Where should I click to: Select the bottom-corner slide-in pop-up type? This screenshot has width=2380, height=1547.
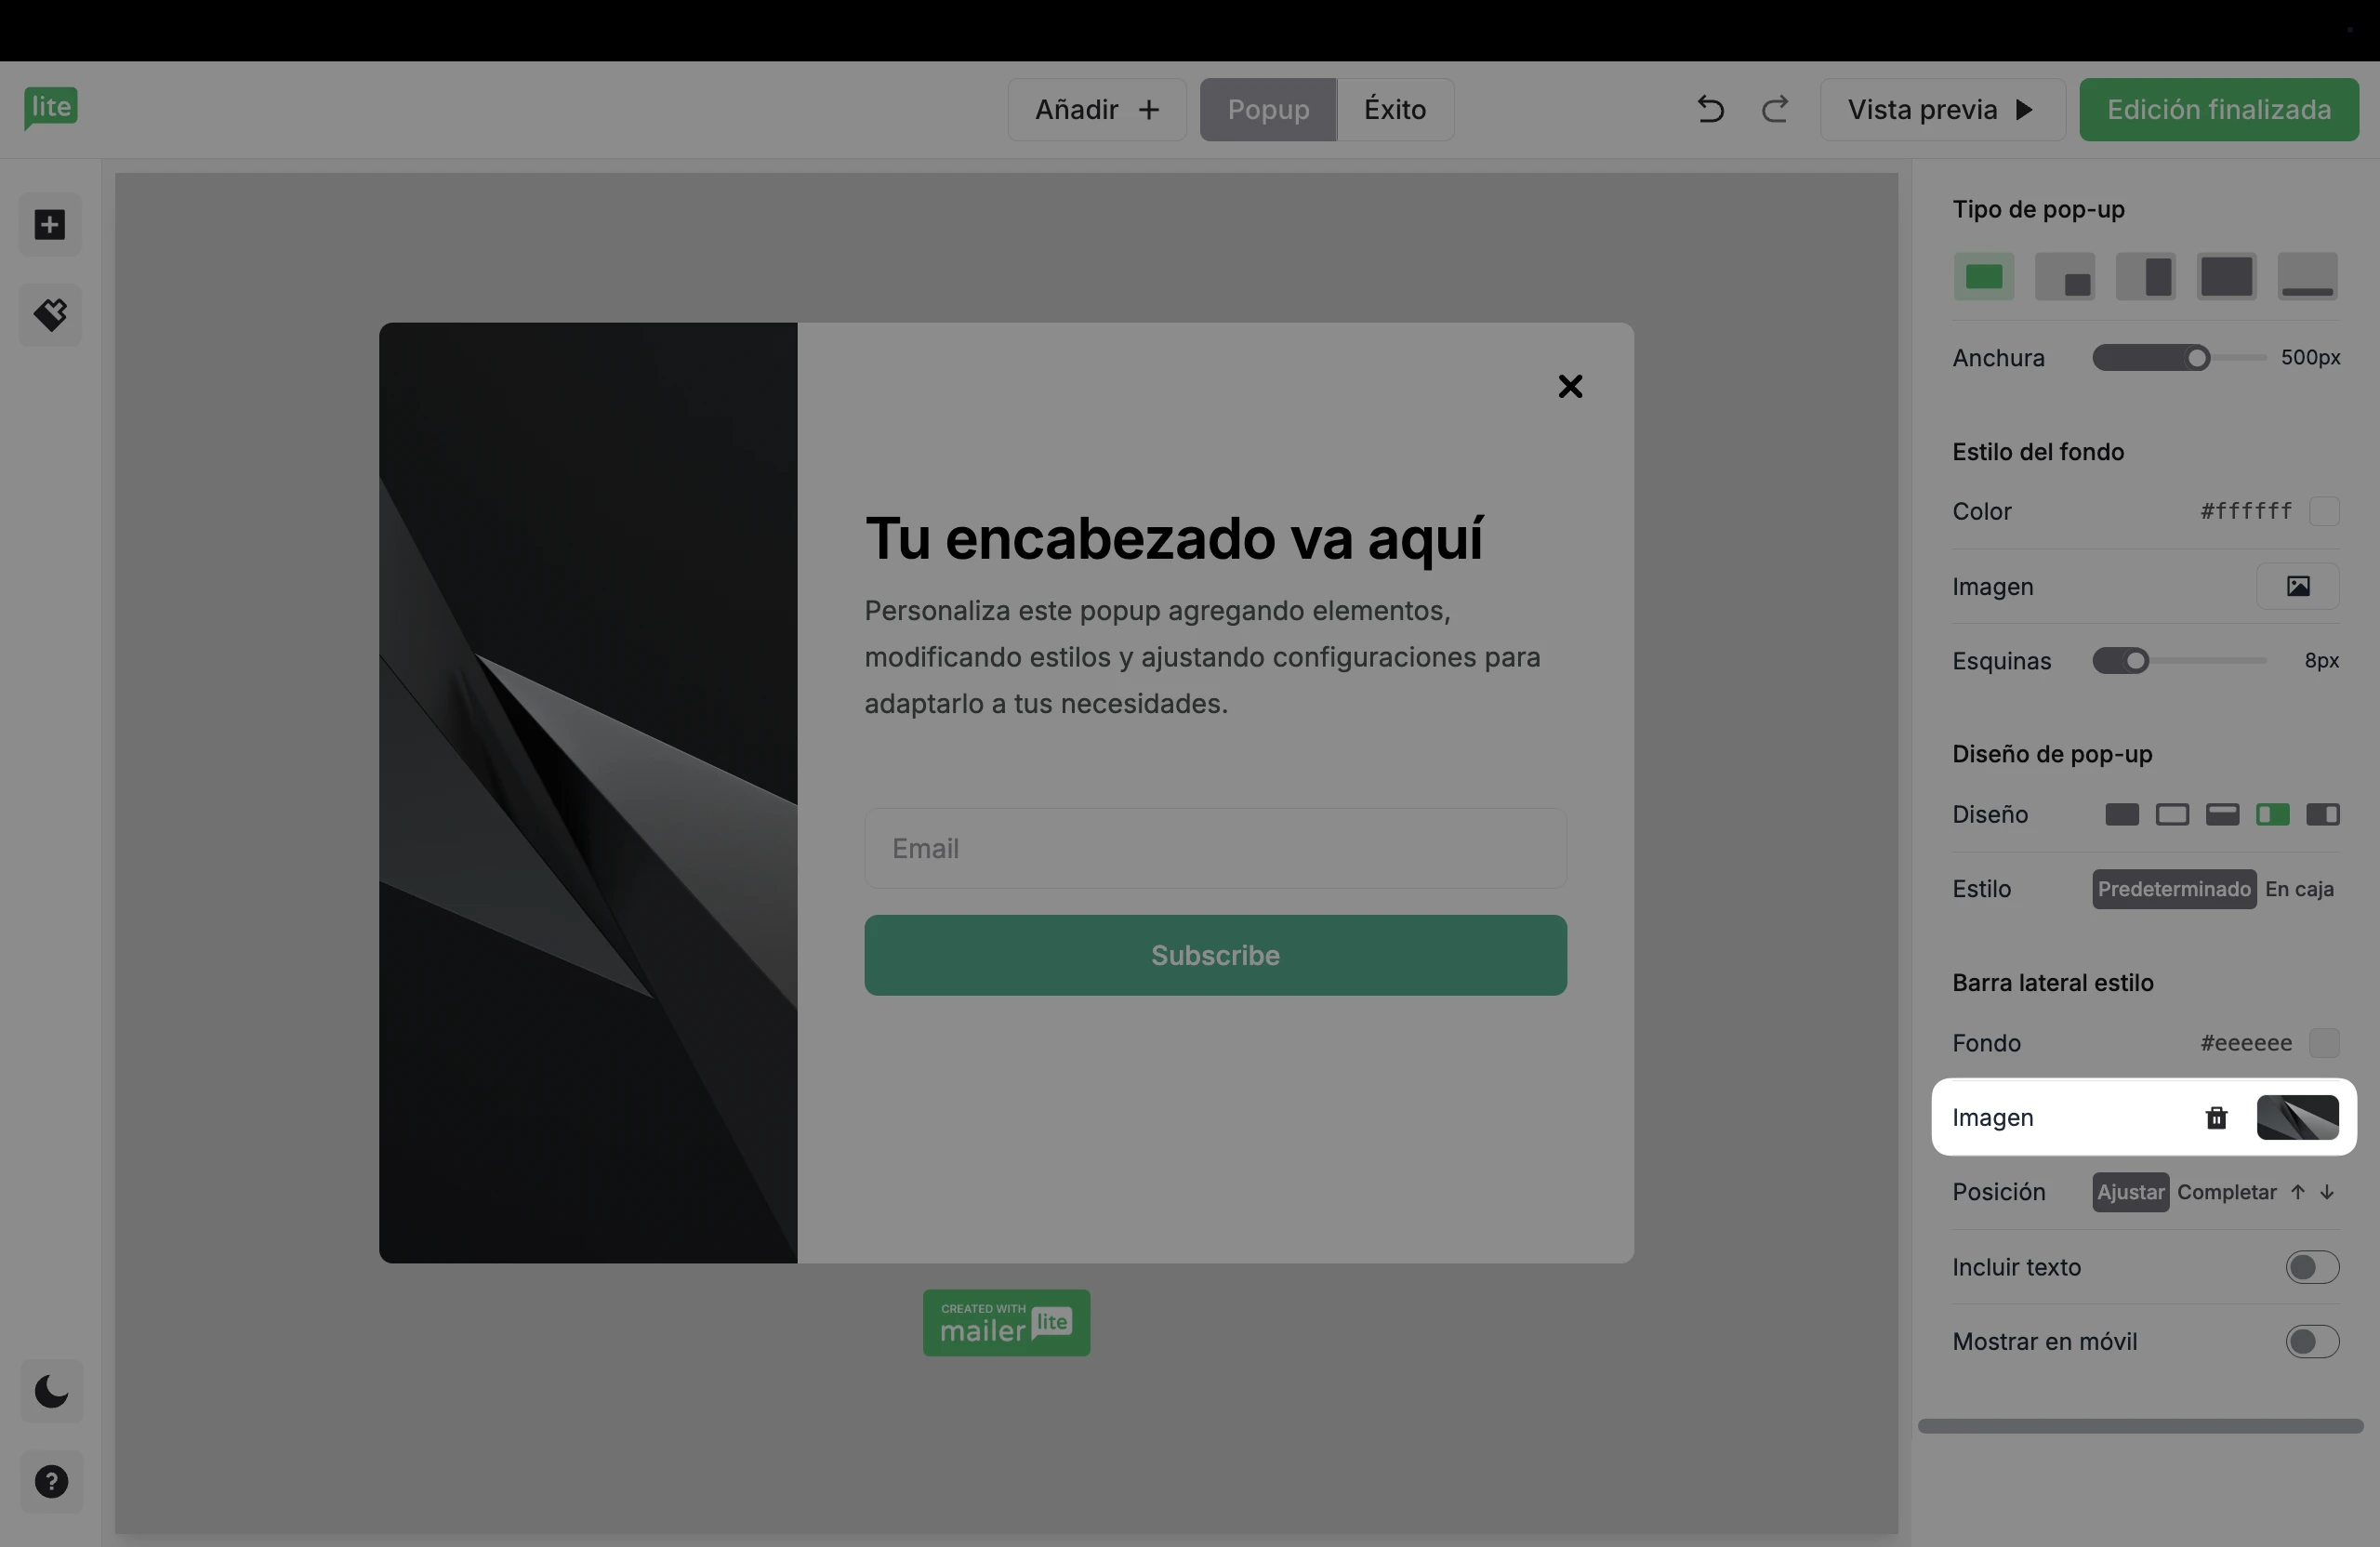coord(2065,277)
